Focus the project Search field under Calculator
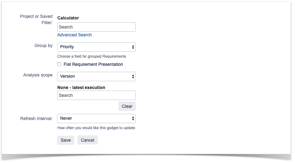 click(x=96, y=27)
